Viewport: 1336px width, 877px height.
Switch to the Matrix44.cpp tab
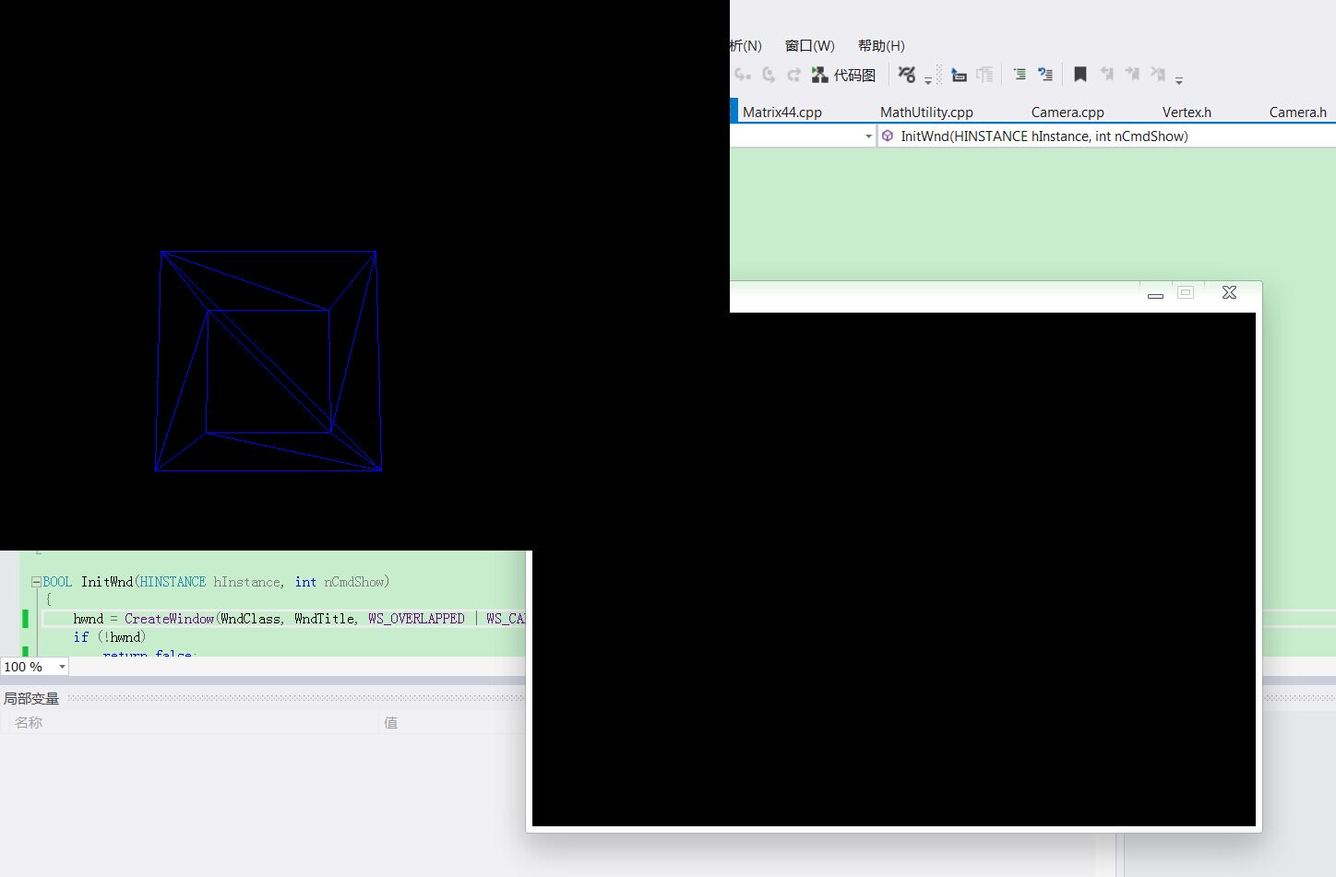click(782, 112)
